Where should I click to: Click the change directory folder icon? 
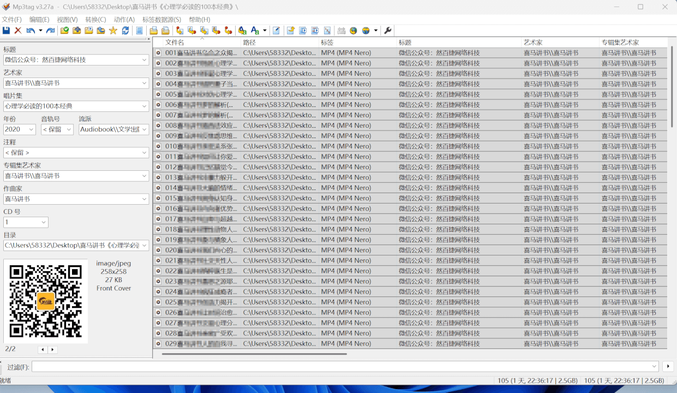(65, 31)
